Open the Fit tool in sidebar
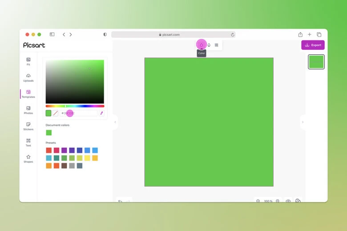This screenshot has width=347, height=231. [28, 61]
